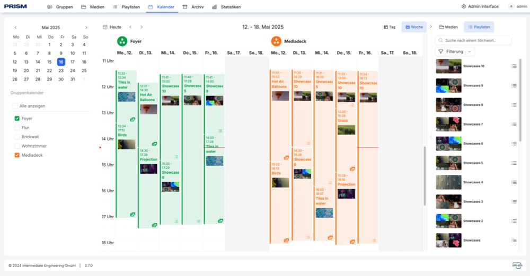Screen dimensions: 530x276
Task: Open Mediadeck Wednesday Tiles in water event
Action: tap(324, 213)
